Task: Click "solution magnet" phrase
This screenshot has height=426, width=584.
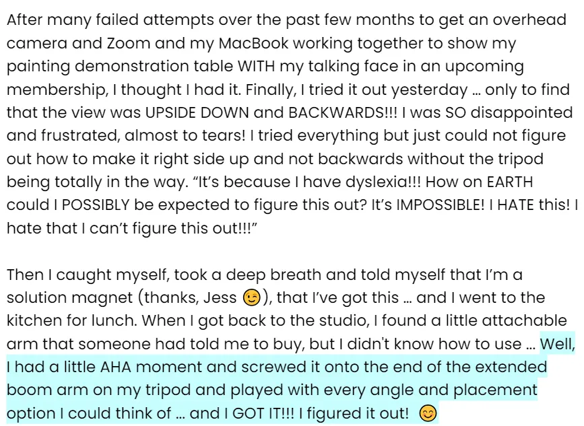Action: tap(69, 297)
